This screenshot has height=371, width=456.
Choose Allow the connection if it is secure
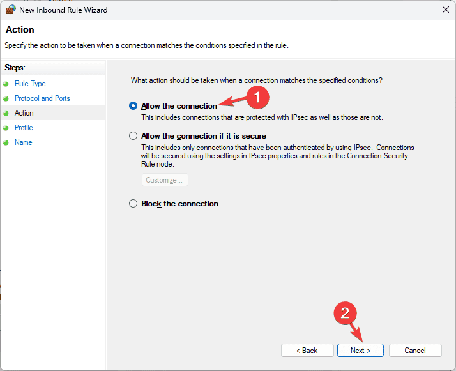pos(133,136)
